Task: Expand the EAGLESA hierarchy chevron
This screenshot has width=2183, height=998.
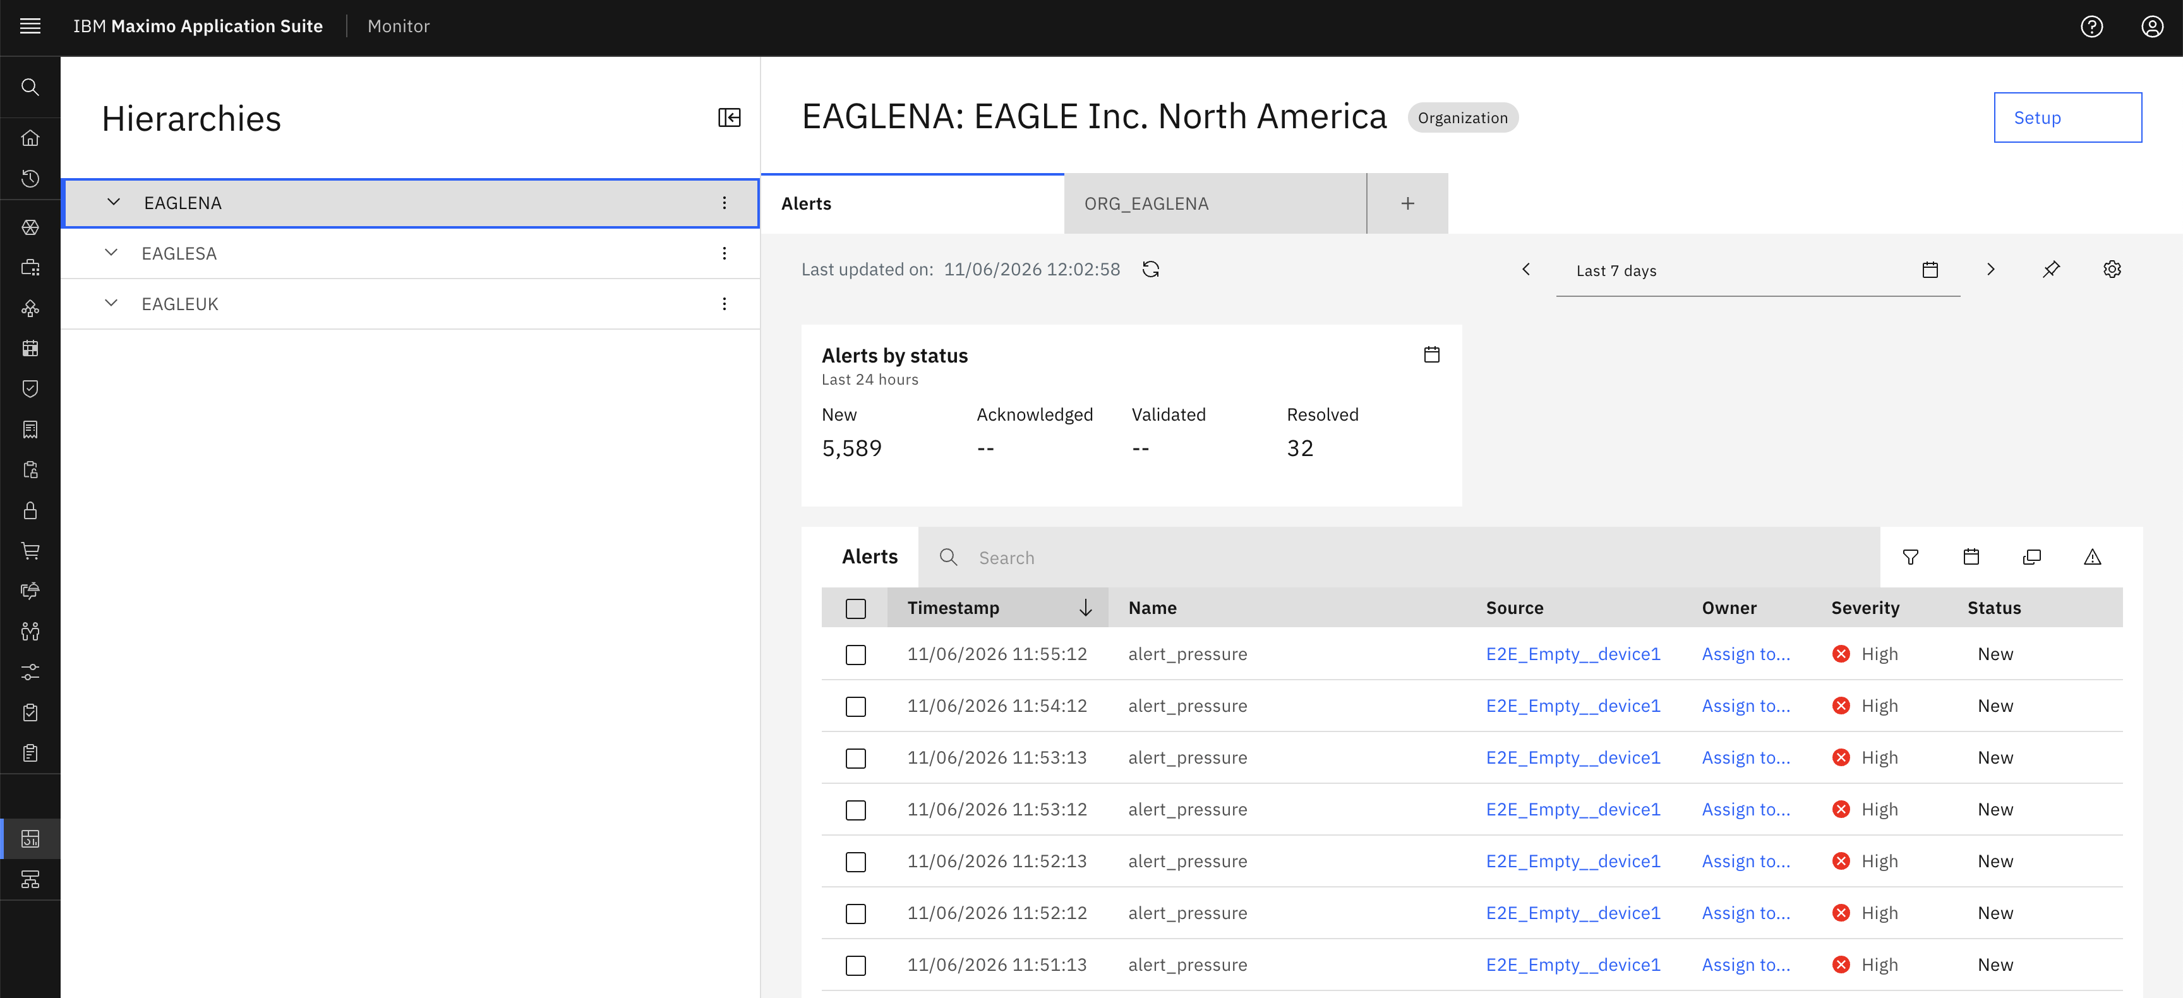Action: (x=111, y=253)
